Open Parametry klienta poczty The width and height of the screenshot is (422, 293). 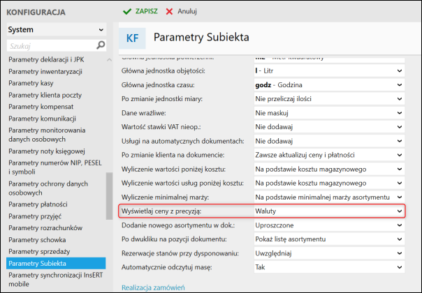click(x=45, y=95)
